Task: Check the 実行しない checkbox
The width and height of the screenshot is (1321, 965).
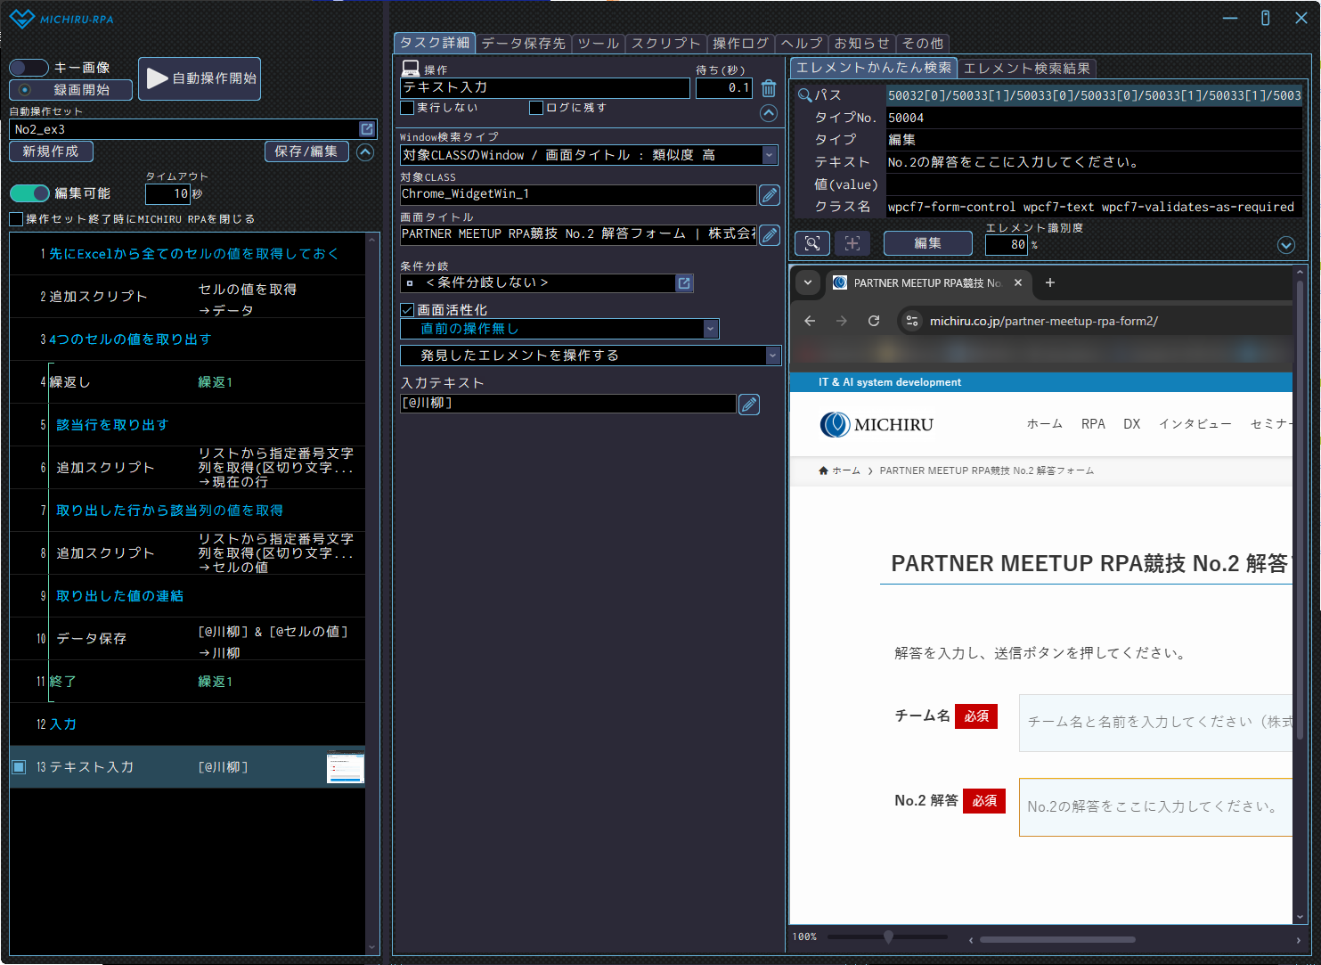Action: 408,108
